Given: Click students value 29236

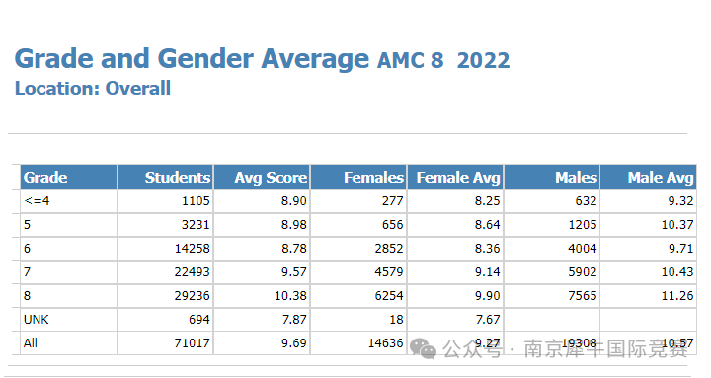Looking at the screenshot, I should pos(193,295).
